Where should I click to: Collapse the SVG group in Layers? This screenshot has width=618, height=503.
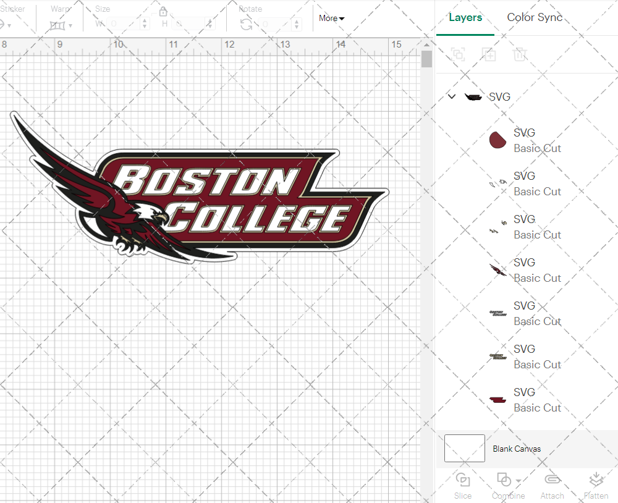451,96
